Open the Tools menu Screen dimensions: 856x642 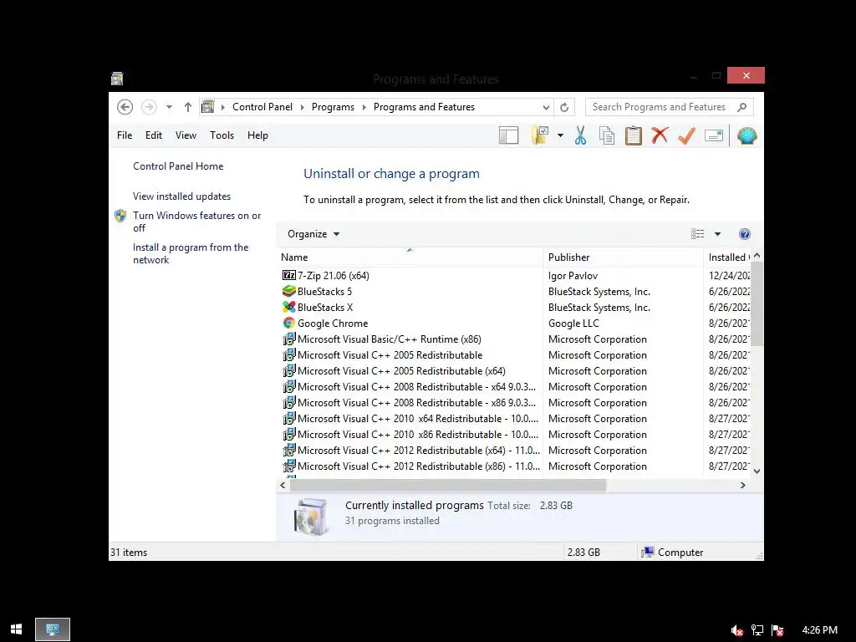222,135
